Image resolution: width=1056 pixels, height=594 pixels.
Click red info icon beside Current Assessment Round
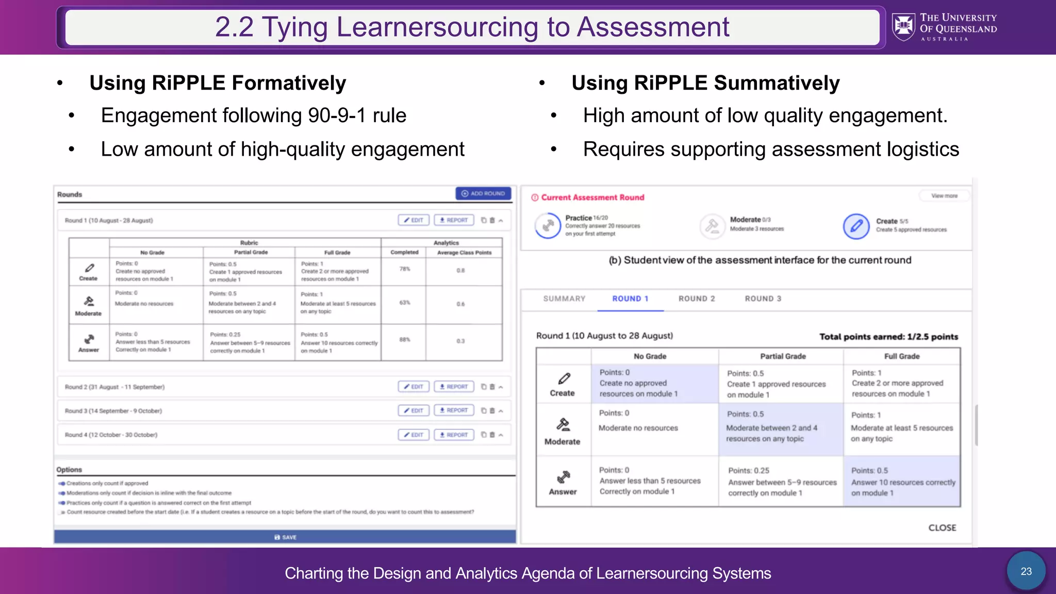535,197
